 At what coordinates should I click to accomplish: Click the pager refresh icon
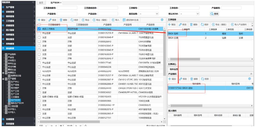point(86,126)
